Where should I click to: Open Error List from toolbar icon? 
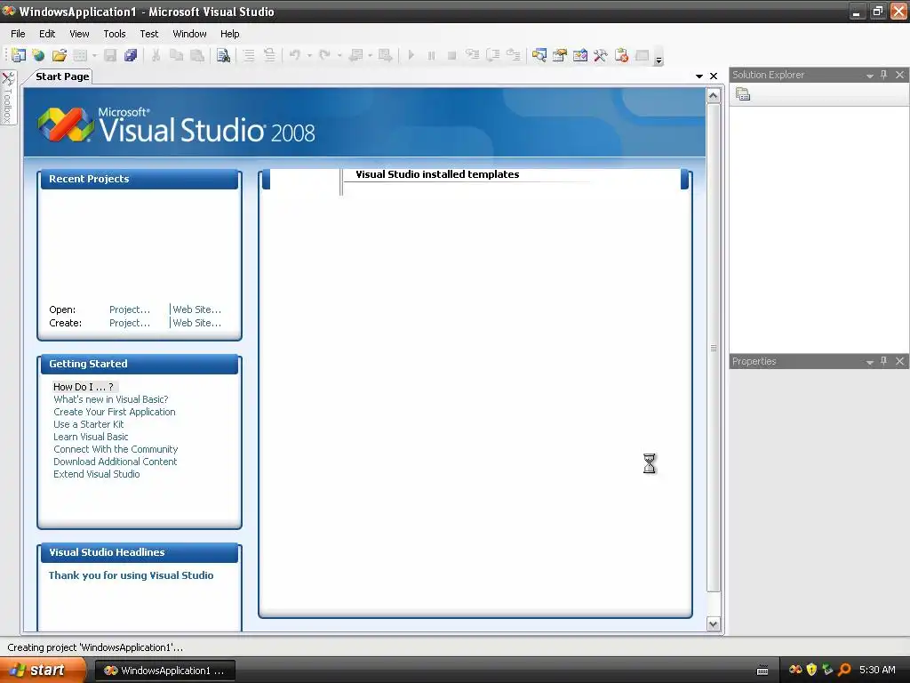pos(621,55)
